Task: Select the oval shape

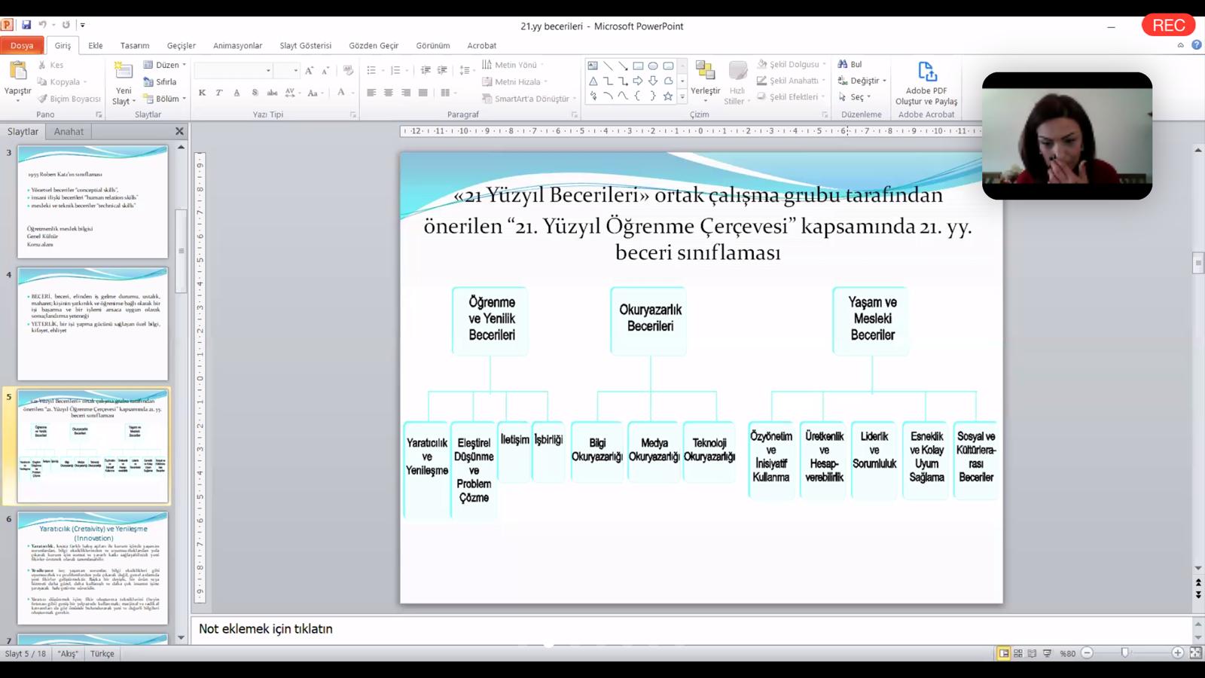Action: (x=653, y=66)
